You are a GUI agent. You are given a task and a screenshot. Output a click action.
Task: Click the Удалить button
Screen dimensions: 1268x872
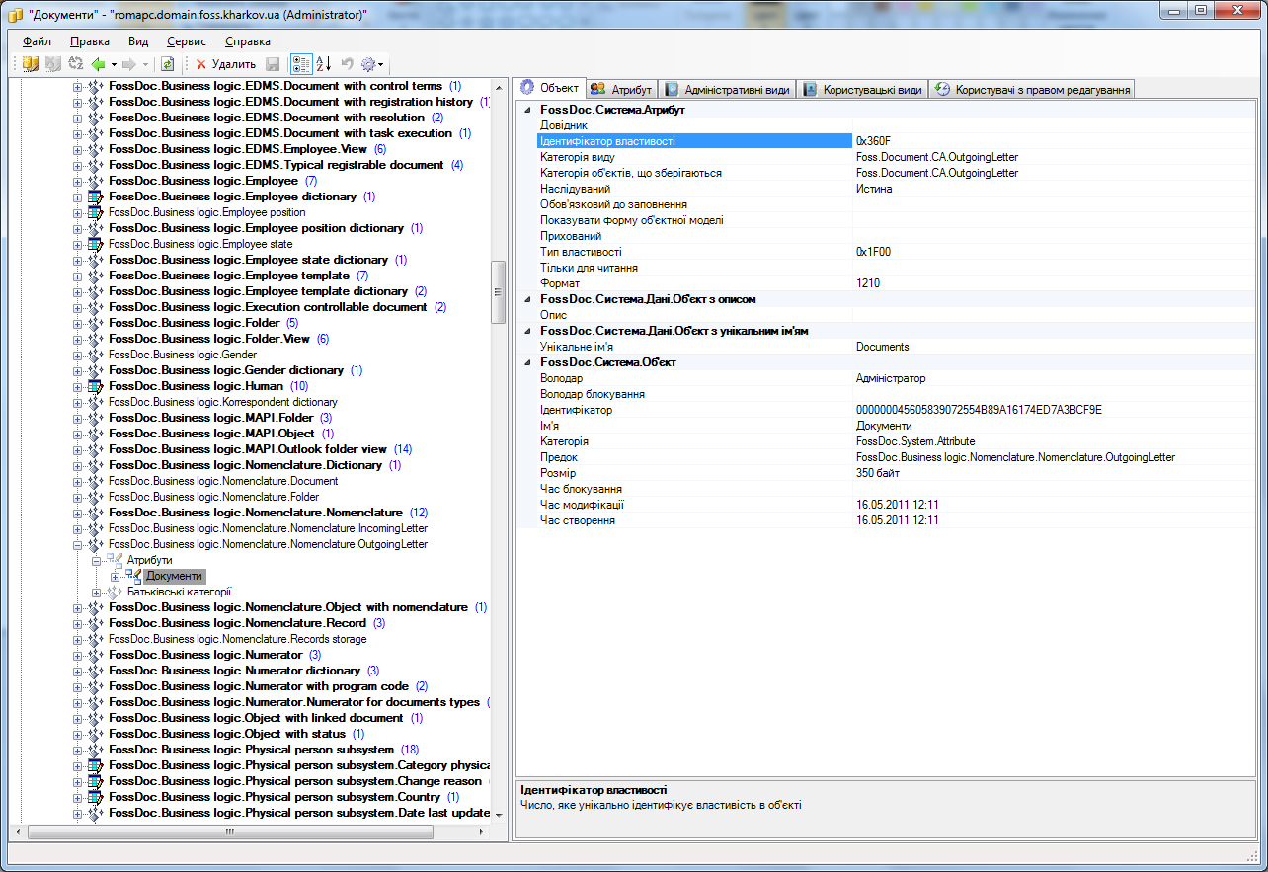pos(225,64)
